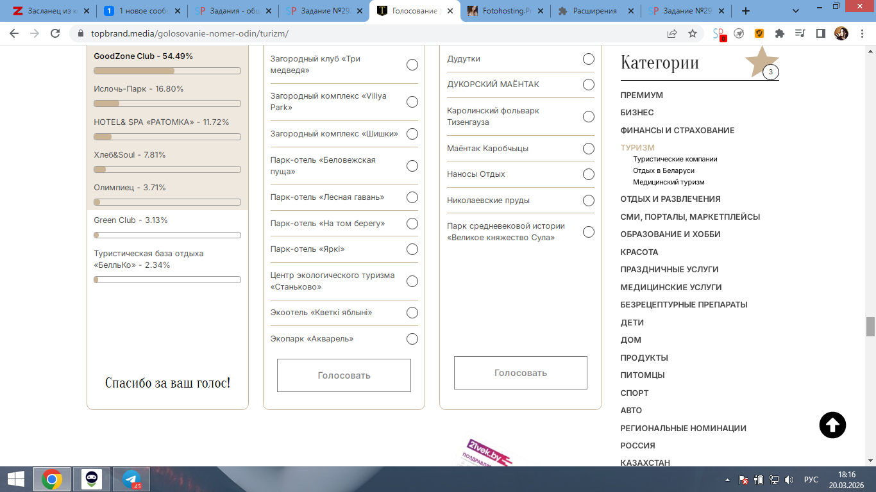Bookmark this page with the star icon
This screenshot has height=492, width=876.
(693, 33)
